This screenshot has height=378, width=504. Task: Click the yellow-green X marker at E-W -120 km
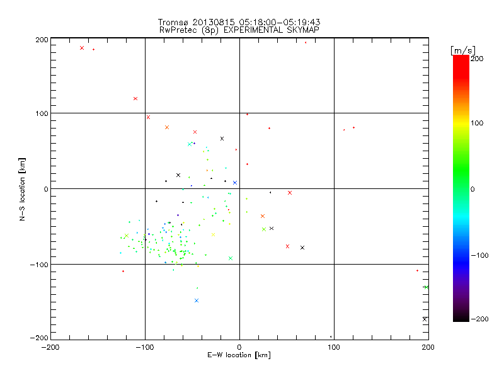(x=127, y=236)
